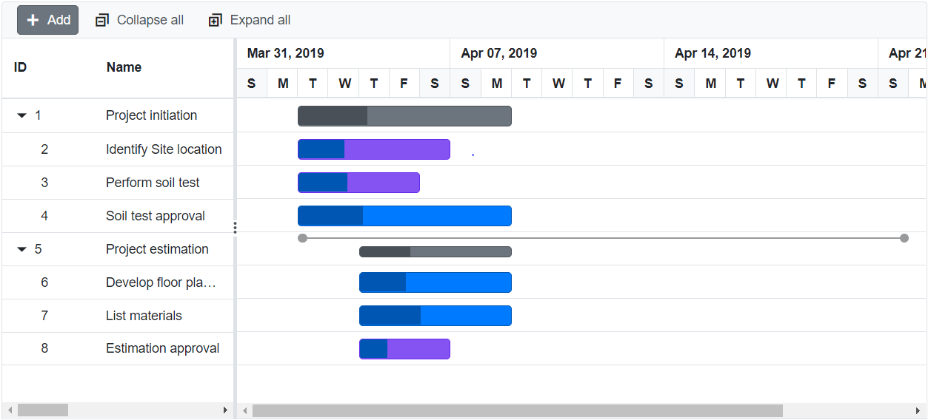Click the ID column header

tap(20, 67)
